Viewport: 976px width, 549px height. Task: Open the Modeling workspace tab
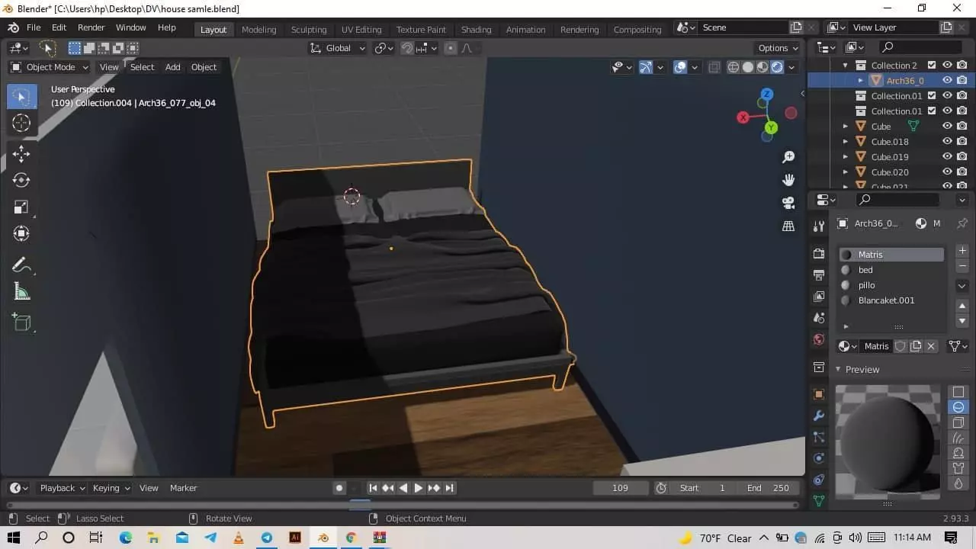258,29
